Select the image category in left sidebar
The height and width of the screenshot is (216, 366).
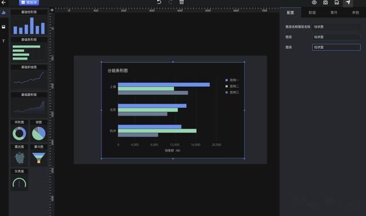pyautogui.click(x=3, y=27)
